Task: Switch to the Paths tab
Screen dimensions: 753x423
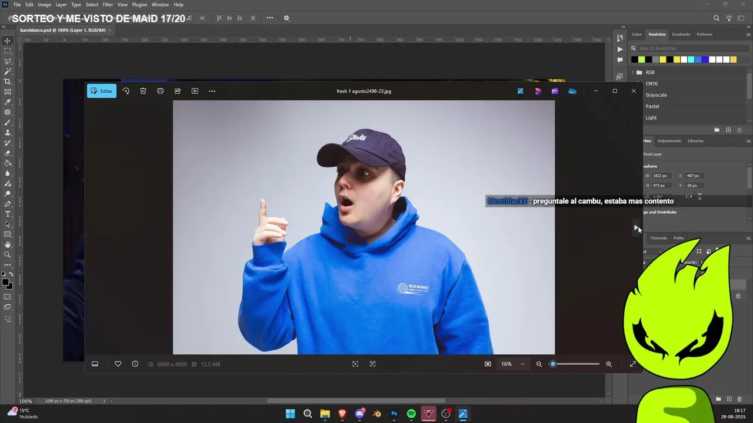Action: pos(678,238)
